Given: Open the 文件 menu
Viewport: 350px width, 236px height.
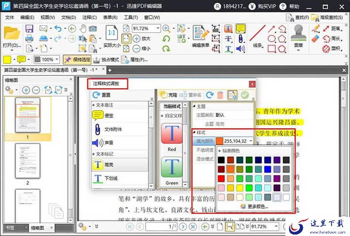Looking at the screenshot, I should (9, 18).
